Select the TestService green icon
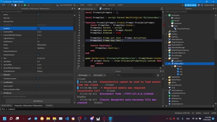This screenshot has height=122, width=217. coord(170,96)
